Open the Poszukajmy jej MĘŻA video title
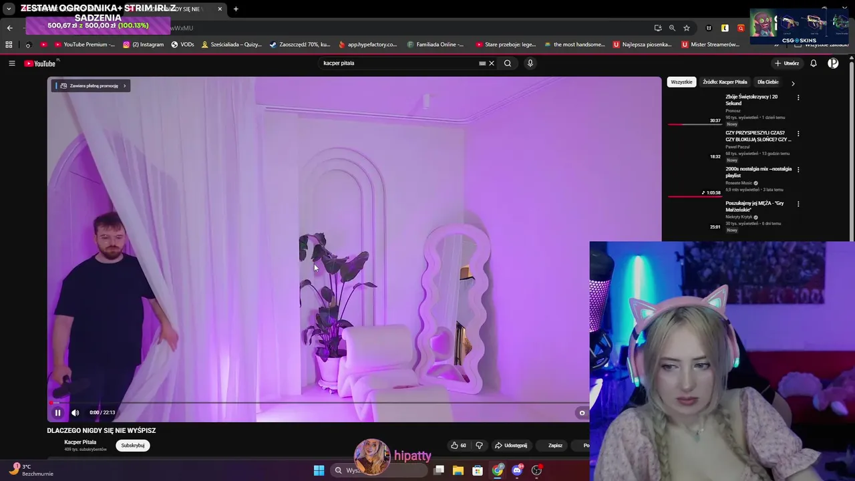The height and width of the screenshot is (481, 855). pos(755,206)
